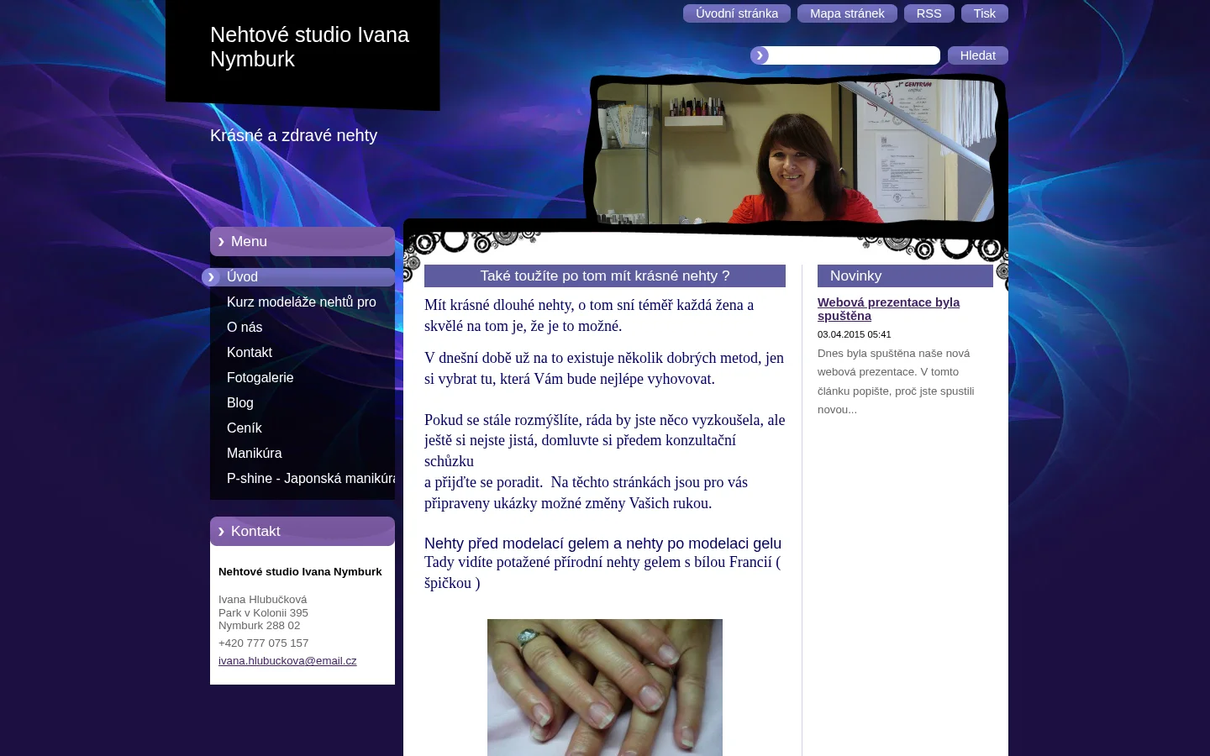
Task: Click the name Ivana Hlubučková in contact box
Action: 262,600
